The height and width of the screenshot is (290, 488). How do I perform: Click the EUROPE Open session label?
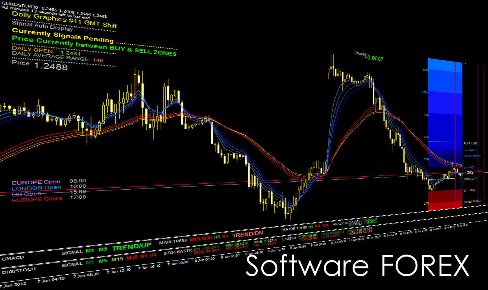(x=37, y=182)
